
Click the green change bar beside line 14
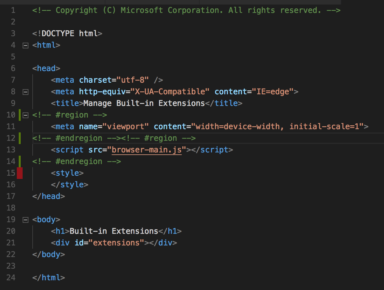[x=20, y=161]
